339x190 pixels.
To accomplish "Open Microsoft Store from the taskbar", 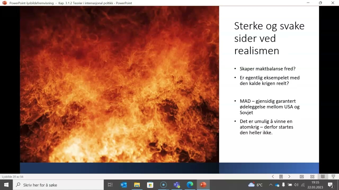I will (150, 185).
